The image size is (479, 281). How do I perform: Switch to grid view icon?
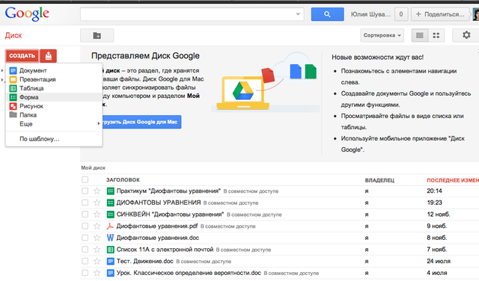pyautogui.click(x=436, y=35)
